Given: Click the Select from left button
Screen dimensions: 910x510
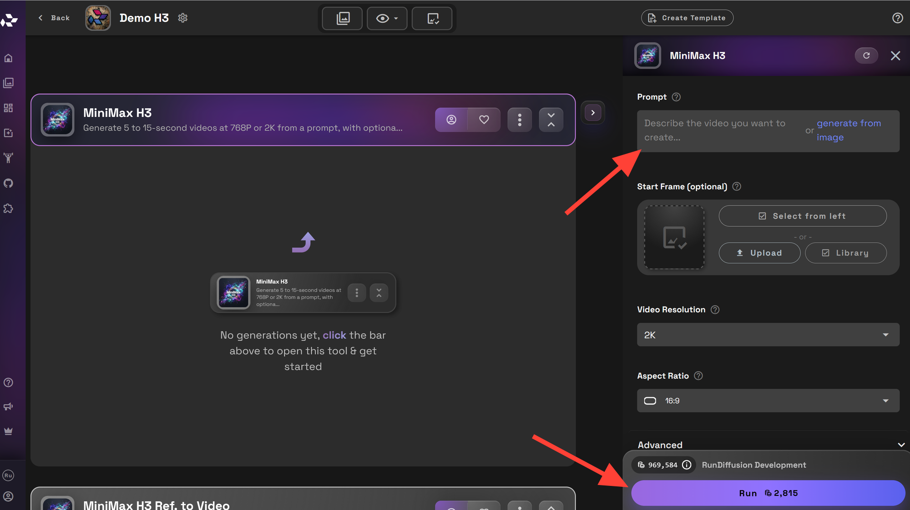Looking at the screenshot, I should click(803, 216).
